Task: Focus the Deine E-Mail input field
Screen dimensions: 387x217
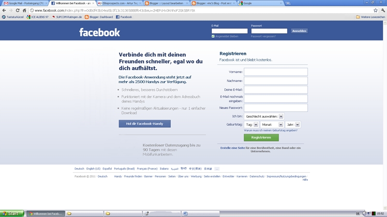Action: 276,90
